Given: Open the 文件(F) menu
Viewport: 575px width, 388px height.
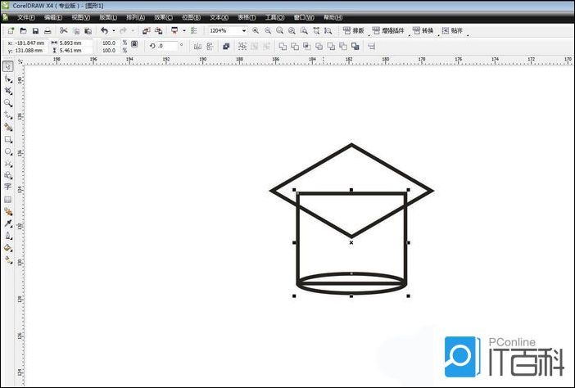Looking at the screenshot, I should [26, 16].
